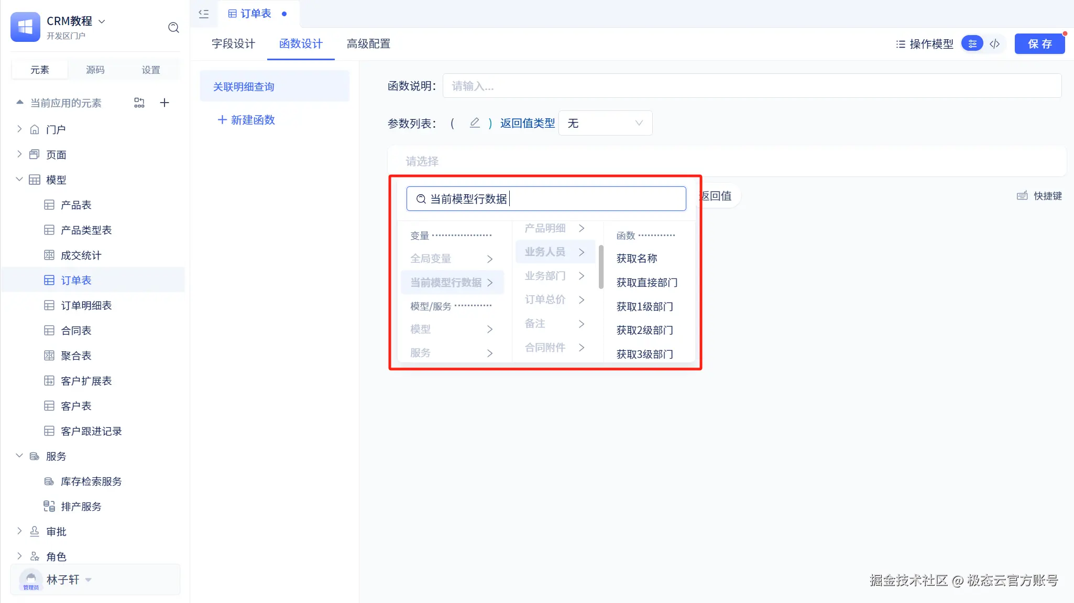Switch to the visual config mode toggle
Image resolution: width=1074 pixels, height=603 pixels.
pos(972,44)
